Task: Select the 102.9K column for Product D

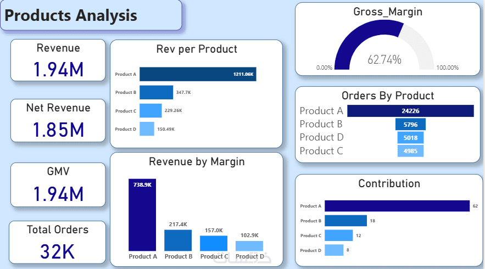Action: [249, 246]
